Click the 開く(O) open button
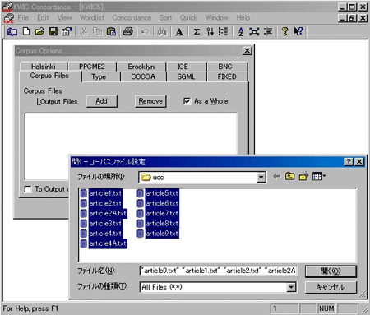 click(331, 271)
